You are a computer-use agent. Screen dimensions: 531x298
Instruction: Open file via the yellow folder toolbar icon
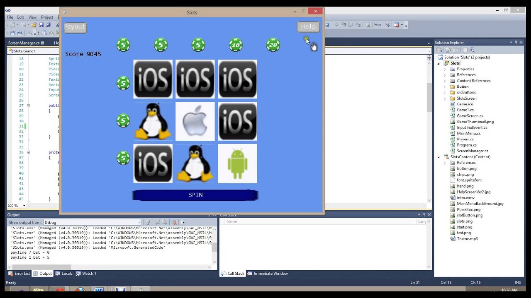point(34,25)
